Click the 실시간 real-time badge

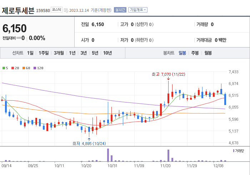(120, 10)
